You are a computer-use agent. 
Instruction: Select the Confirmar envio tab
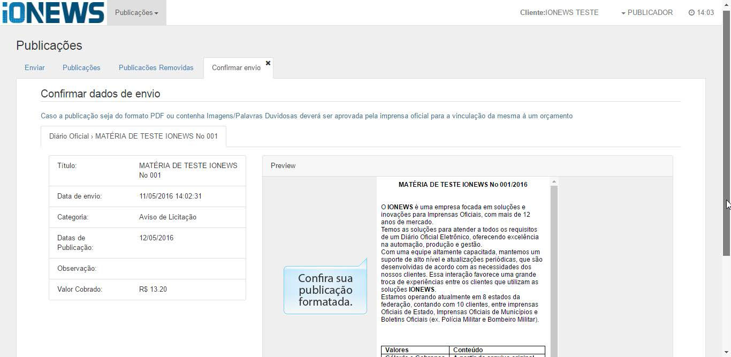[x=236, y=67]
